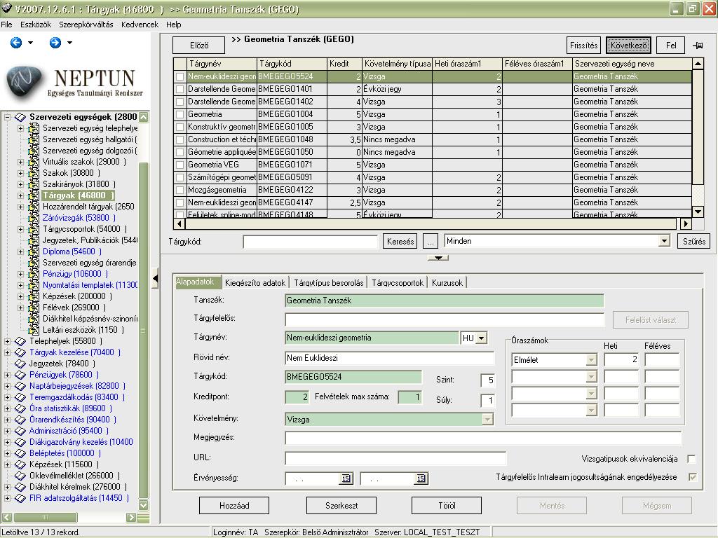This screenshot has width=718, height=538.
Task: Click the blue back navigation arrow
Action: pos(16,43)
